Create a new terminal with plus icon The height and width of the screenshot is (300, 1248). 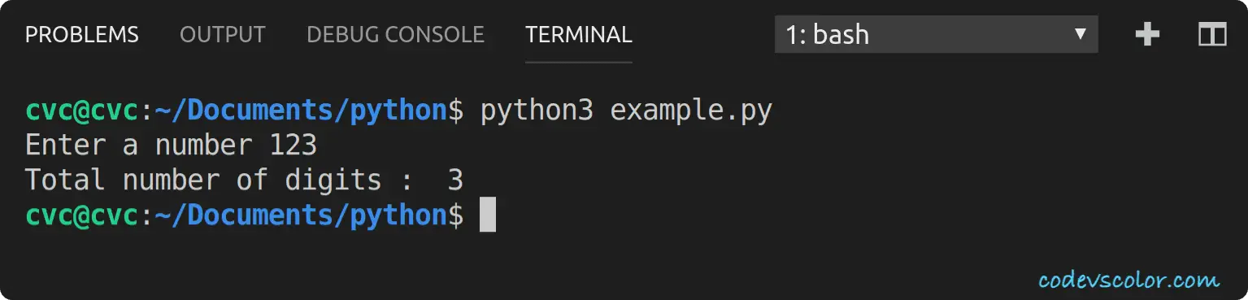coord(1146,35)
